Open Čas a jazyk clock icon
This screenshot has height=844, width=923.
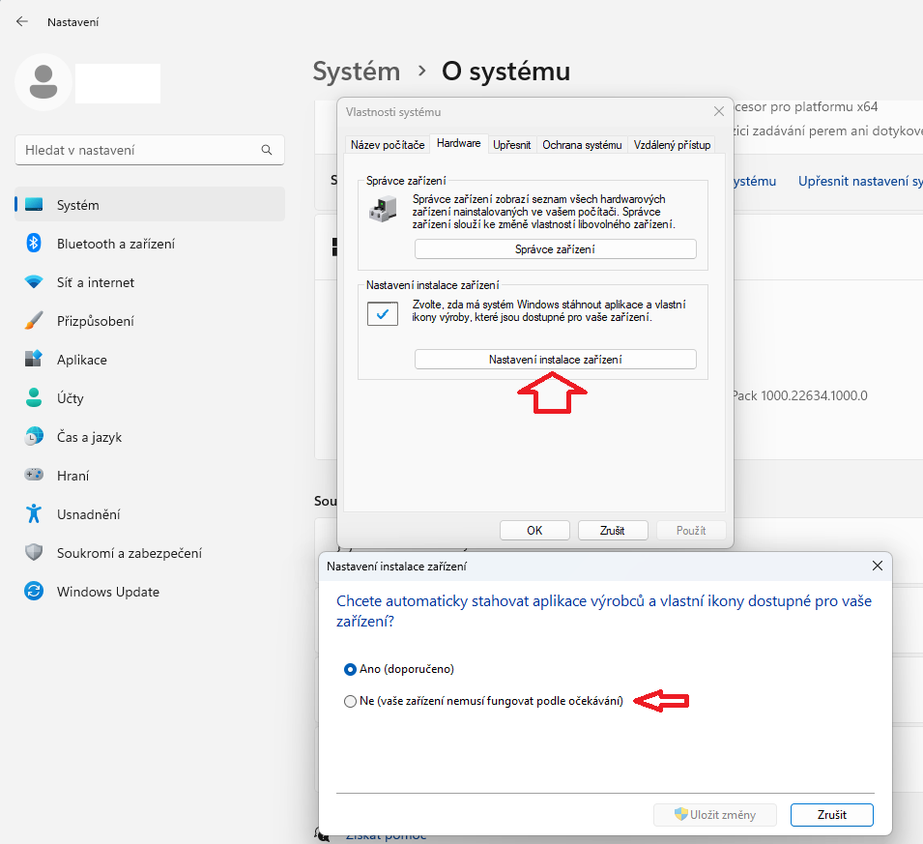point(34,437)
